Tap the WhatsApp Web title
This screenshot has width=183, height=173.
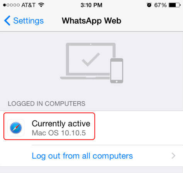click(x=91, y=21)
